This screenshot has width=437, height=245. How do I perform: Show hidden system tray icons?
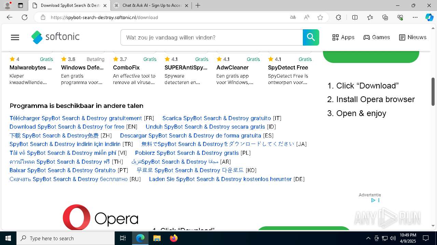pos(368,238)
